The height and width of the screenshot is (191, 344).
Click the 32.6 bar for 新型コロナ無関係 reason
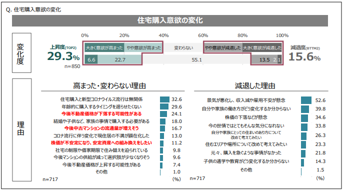164,99
